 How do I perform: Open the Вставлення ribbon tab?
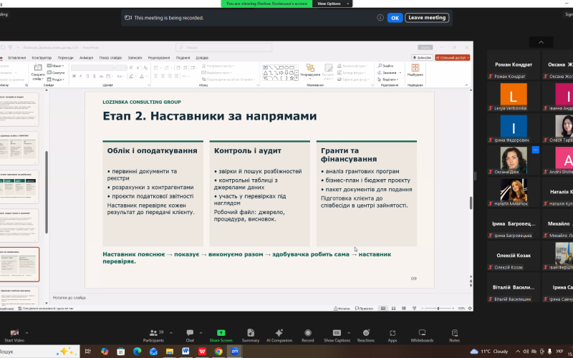click(x=16, y=58)
